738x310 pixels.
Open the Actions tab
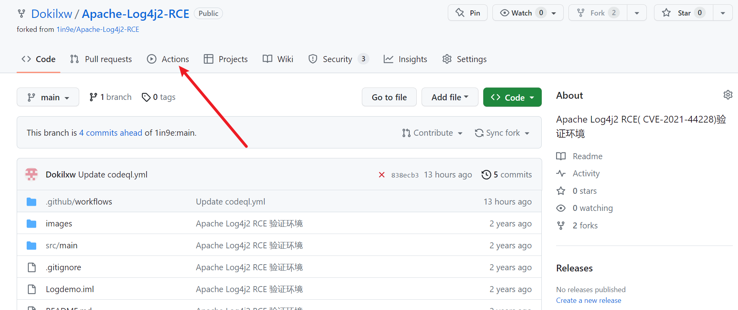click(x=168, y=59)
